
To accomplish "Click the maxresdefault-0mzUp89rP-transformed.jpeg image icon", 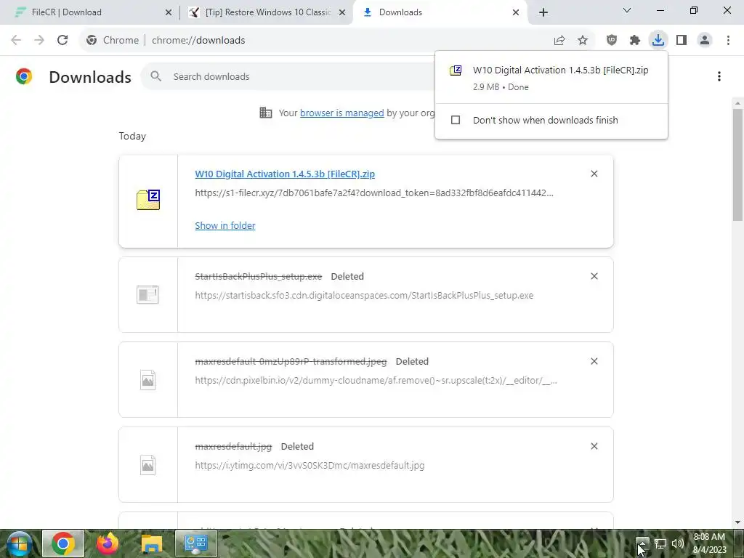I will pyautogui.click(x=147, y=380).
